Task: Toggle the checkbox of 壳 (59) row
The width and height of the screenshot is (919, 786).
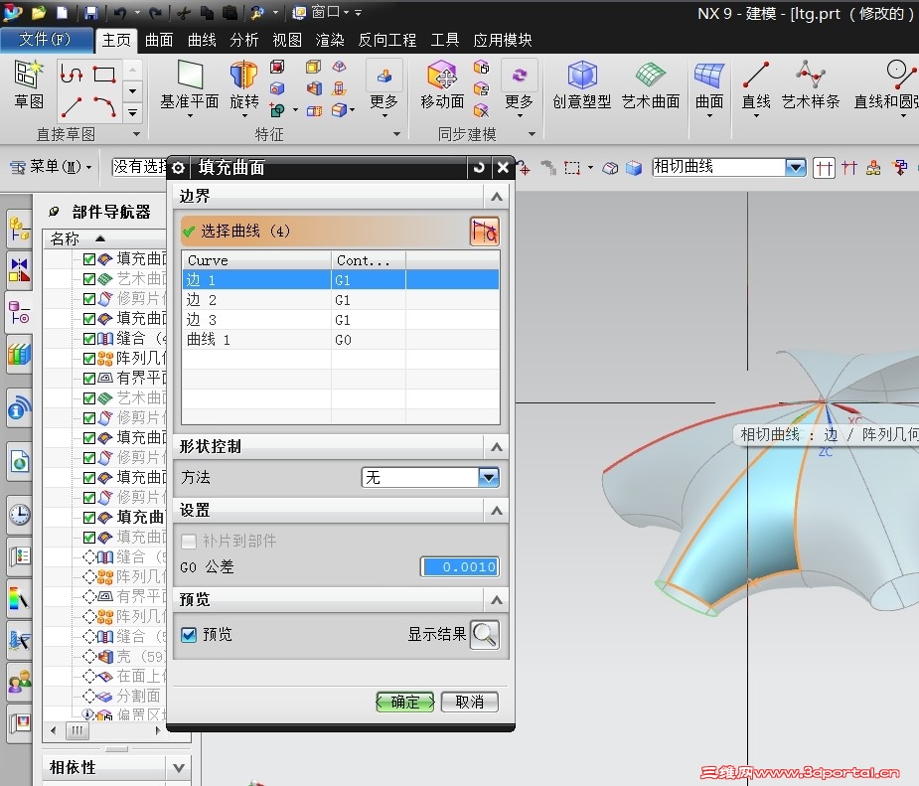Action: point(89,657)
